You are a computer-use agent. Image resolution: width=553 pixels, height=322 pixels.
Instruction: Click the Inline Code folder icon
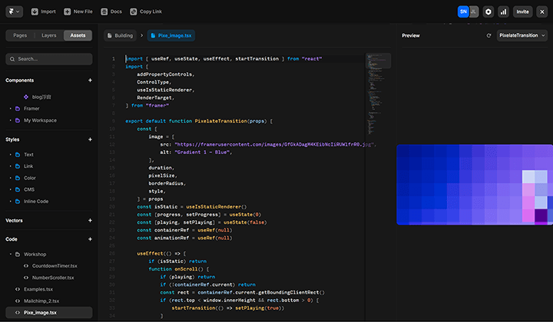[x=18, y=202]
